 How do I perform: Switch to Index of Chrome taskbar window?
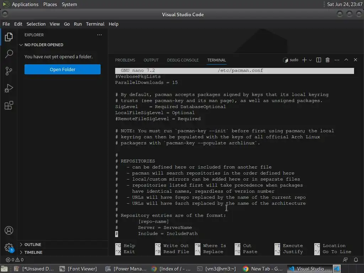tap(171, 269)
